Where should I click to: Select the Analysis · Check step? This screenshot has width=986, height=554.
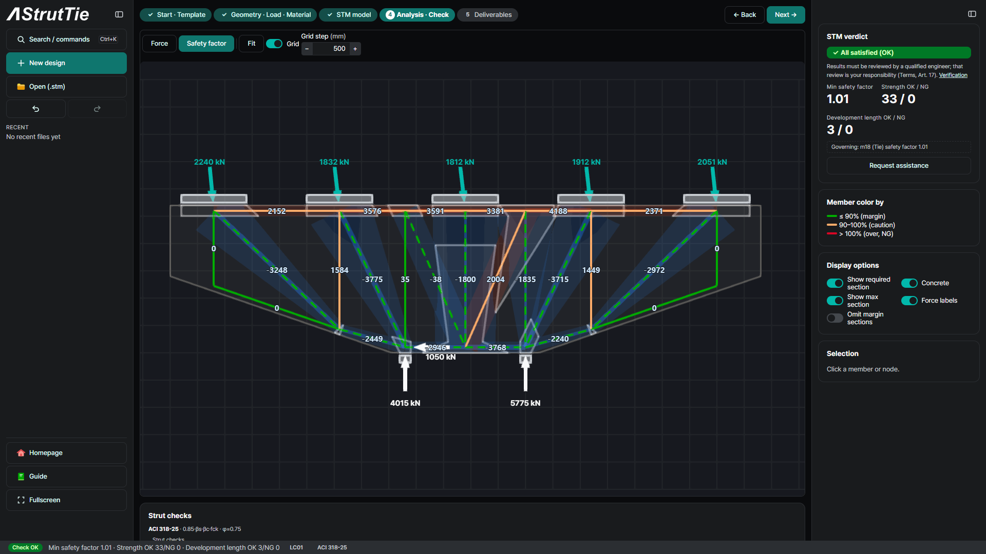417,15
